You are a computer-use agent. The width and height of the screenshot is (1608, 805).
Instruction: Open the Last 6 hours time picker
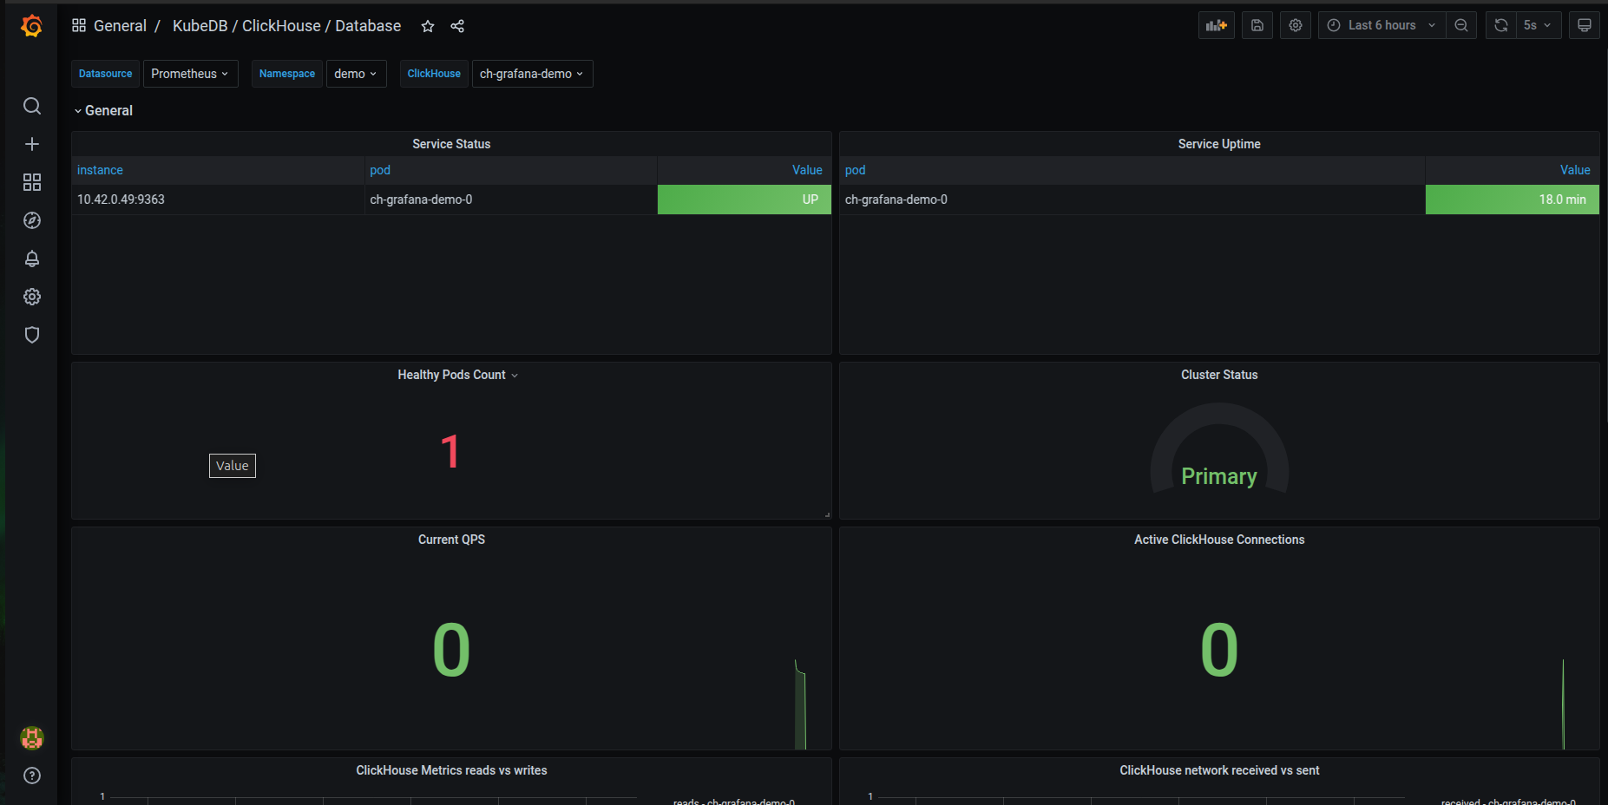1382,25
